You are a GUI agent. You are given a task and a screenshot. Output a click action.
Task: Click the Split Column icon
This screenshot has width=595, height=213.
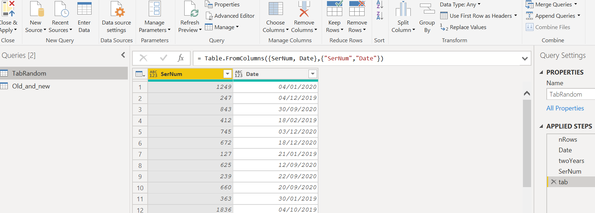point(403,9)
